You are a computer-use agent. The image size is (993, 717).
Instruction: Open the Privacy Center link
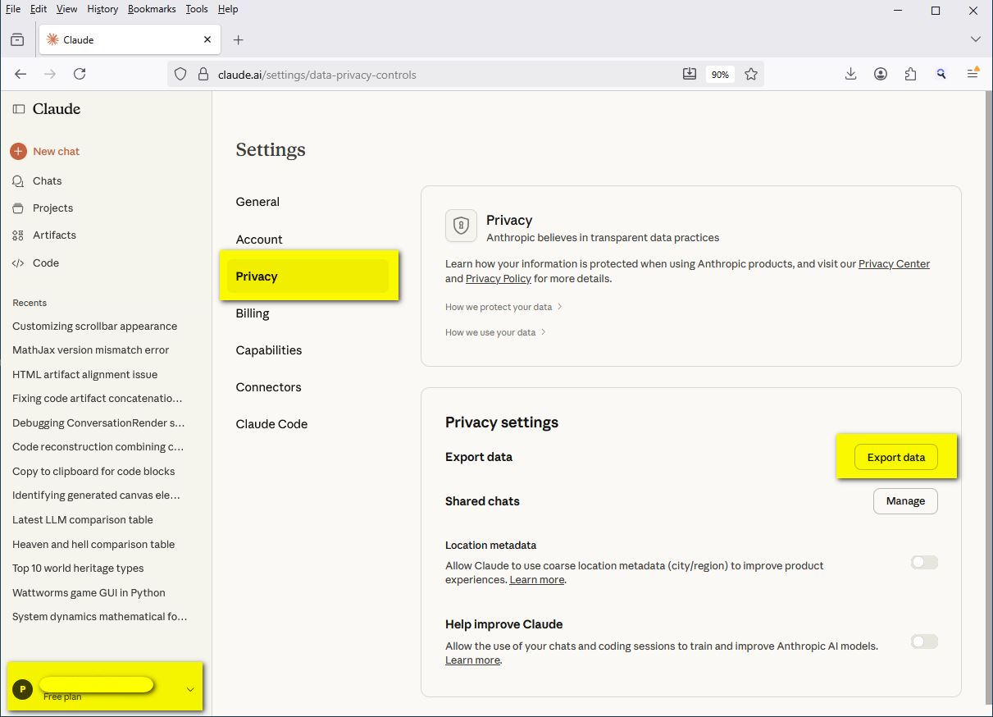[x=894, y=264]
